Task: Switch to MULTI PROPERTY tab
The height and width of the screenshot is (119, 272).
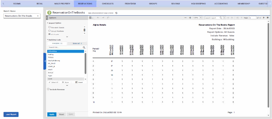Action: [x=62, y=4]
